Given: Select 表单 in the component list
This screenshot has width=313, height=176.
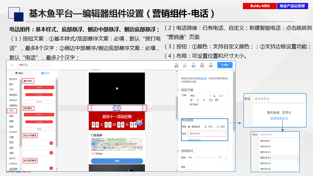Looking at the screenshot, I should (11, 121).
